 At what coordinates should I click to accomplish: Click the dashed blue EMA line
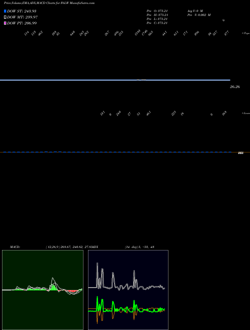point(117,152)
